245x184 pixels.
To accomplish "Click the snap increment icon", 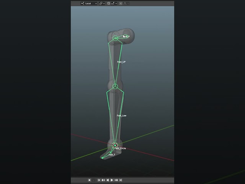I will [113, 3].
